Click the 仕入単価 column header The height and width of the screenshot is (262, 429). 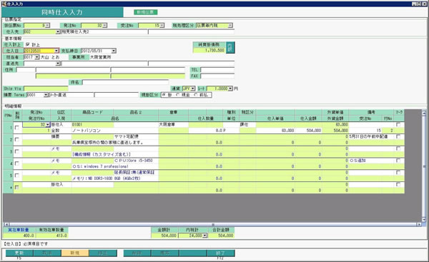pyautogui.click(x=275, y=119)
